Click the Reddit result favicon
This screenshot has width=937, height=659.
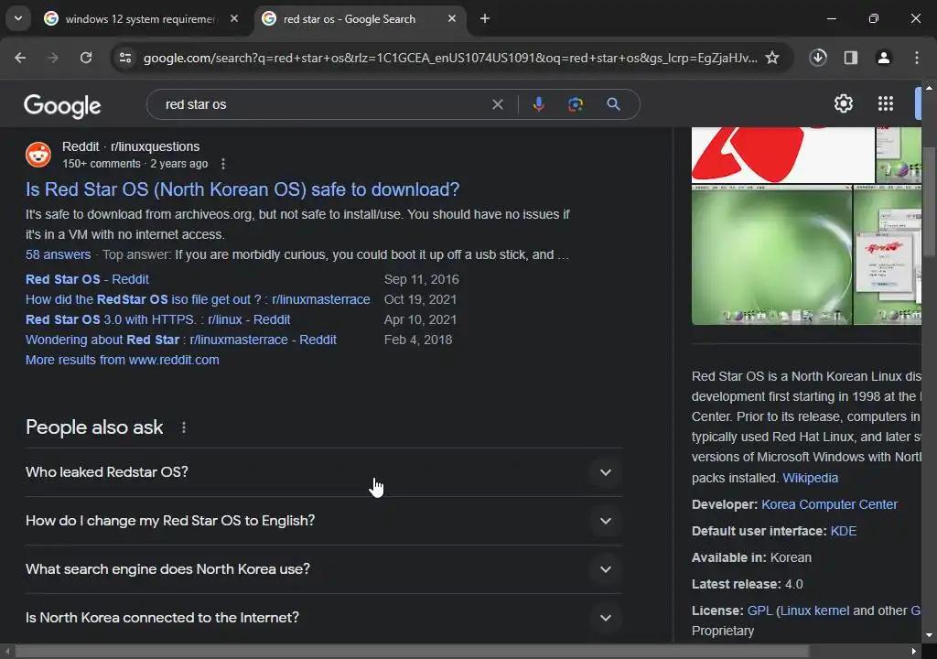click(x=38, y=155)
